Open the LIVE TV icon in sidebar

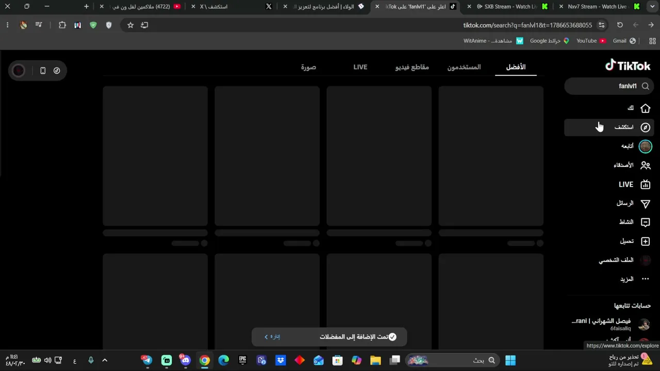click(x=645, y=184)
